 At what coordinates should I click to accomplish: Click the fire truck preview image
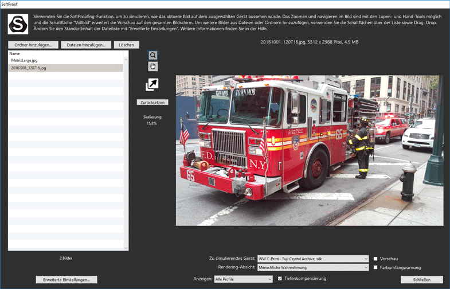(x=310, y=150)
